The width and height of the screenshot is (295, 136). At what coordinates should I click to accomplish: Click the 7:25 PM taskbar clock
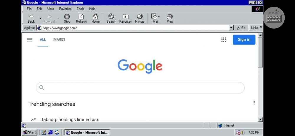pyautogui.click(x=254, y=133)
